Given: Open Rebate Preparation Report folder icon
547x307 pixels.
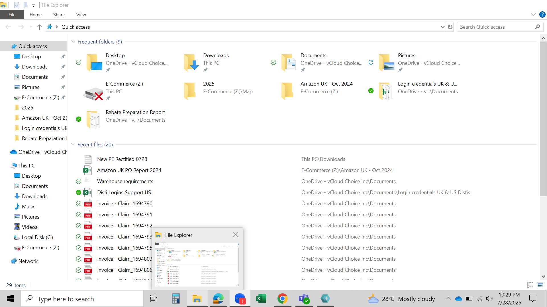Looking at the screenshot, I should tap(93, 119).
